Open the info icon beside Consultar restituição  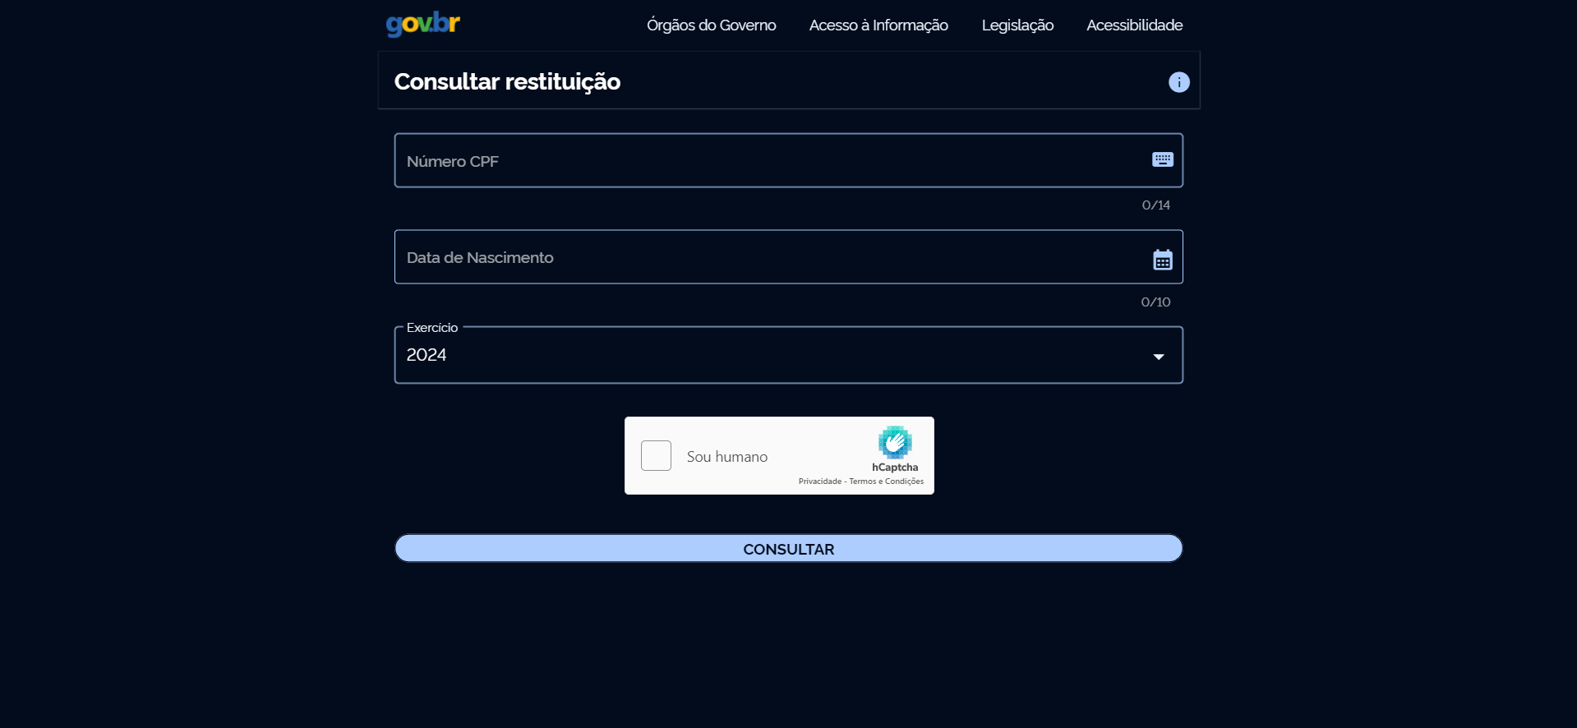point(1178,82)
